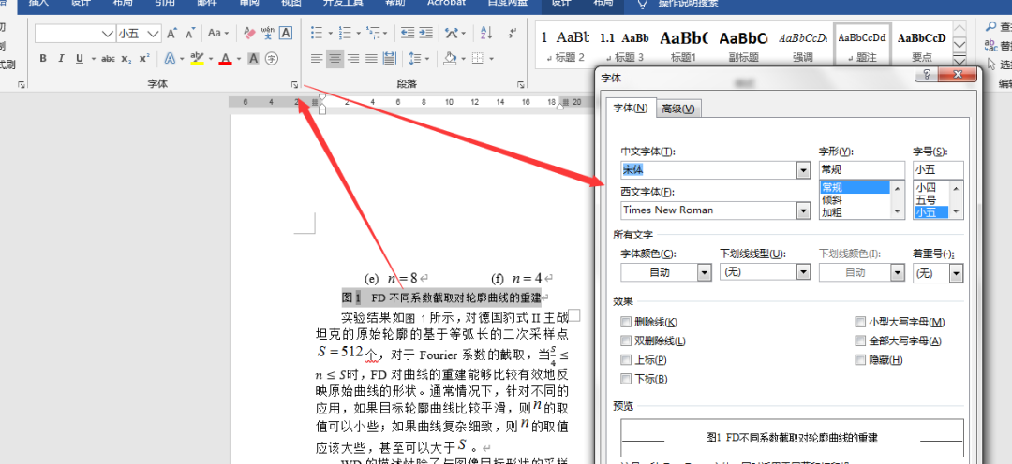This screenshot has height=464, width=1012.
Task: Switch to 高级(V) tab in font dialog
Action: click(x=677, y=109)
